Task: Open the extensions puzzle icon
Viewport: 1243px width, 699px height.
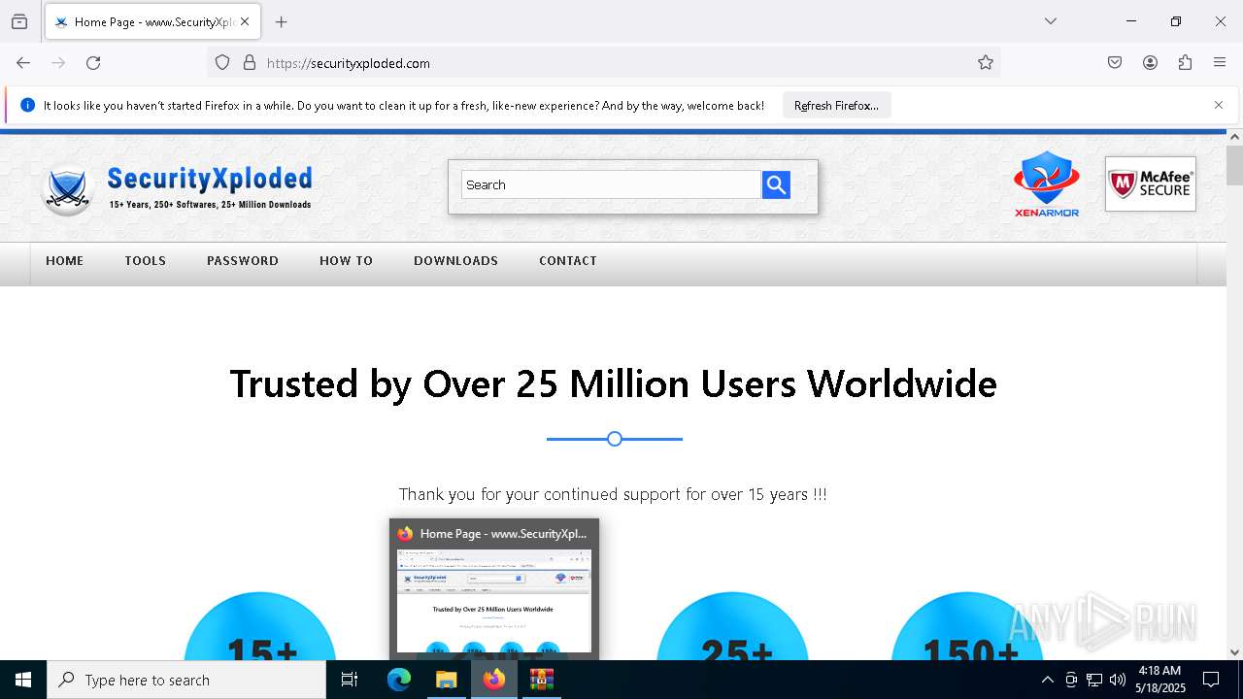Action: pyautogui.click(x=1185, y=62)
